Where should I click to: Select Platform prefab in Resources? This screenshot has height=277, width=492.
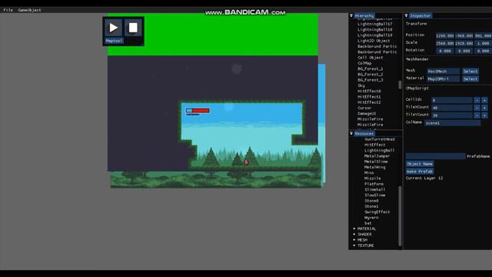[374, 184]
